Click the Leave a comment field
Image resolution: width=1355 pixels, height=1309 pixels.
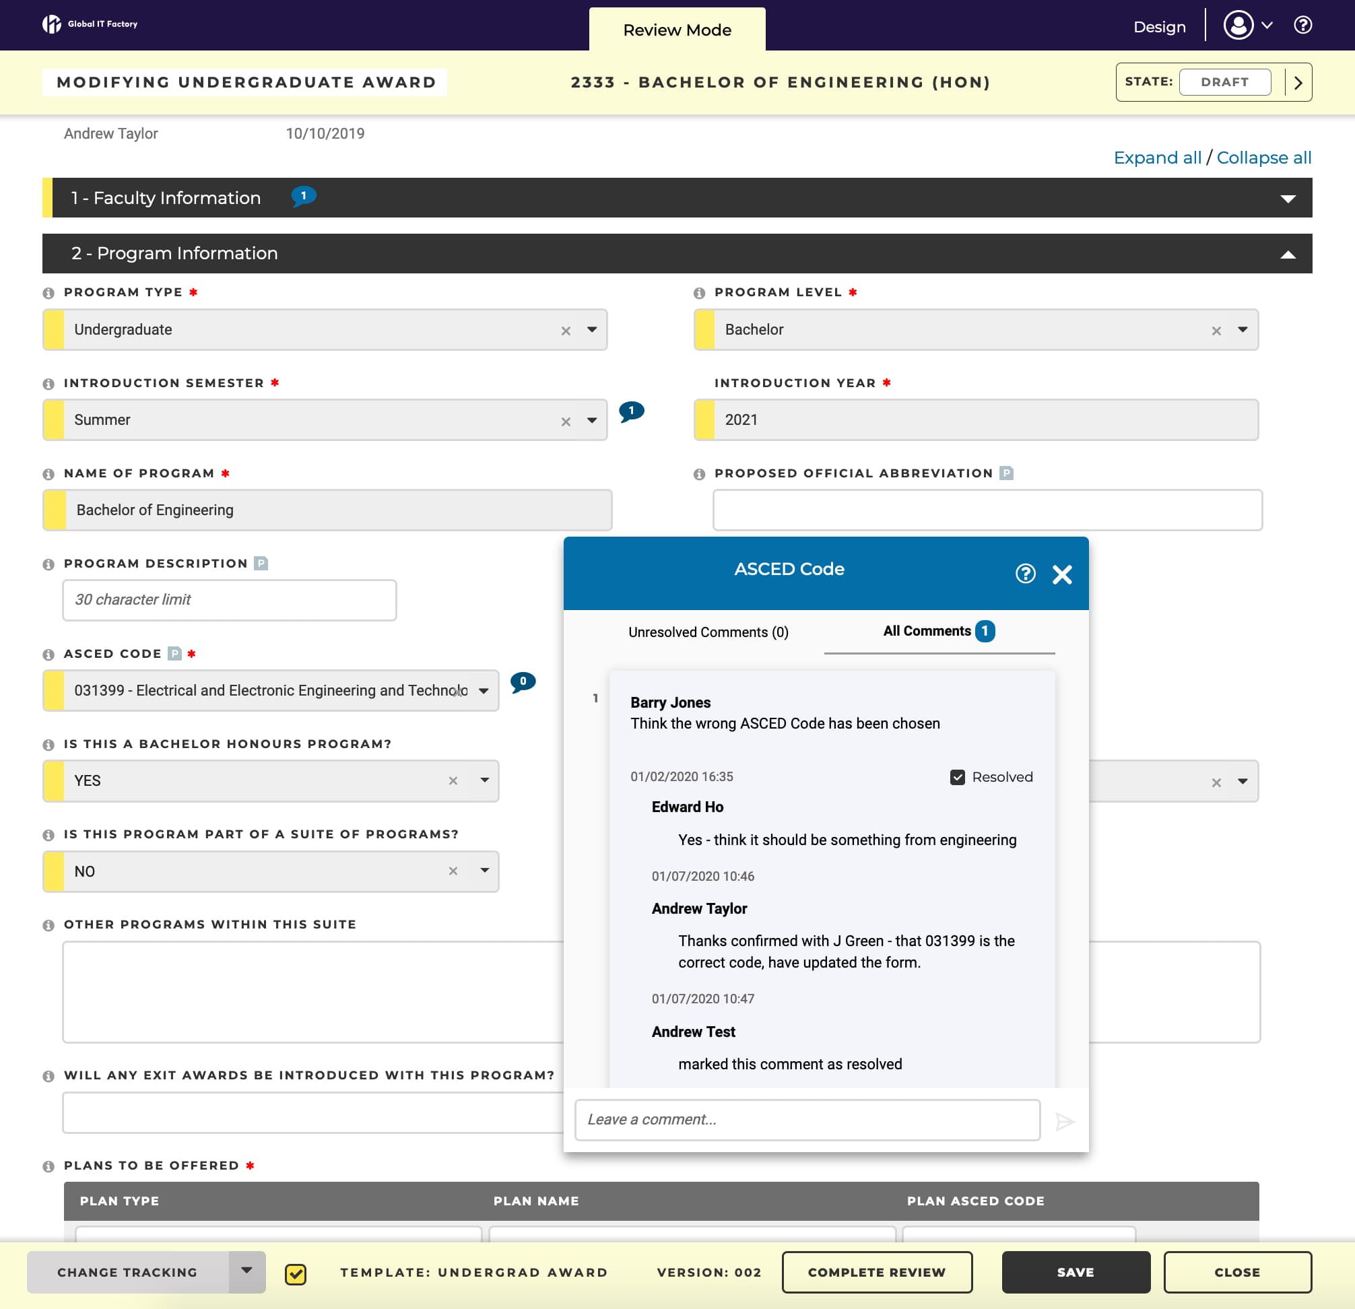(807, 1119)
